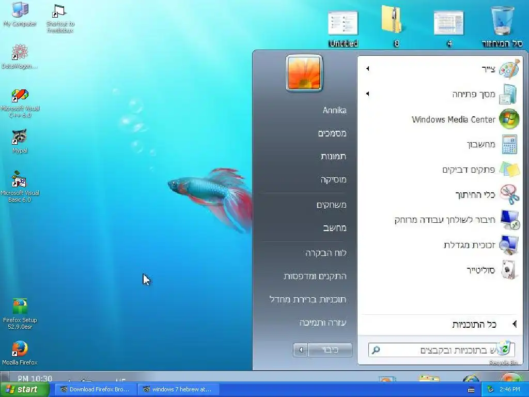Screen dimensions: 529x397
Task: Click the Paint (צייר) palette icon
Action: (x=509, y=69)
